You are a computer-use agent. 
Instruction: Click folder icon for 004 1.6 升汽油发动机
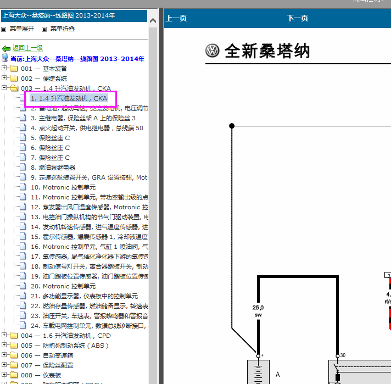pos(14,335)
